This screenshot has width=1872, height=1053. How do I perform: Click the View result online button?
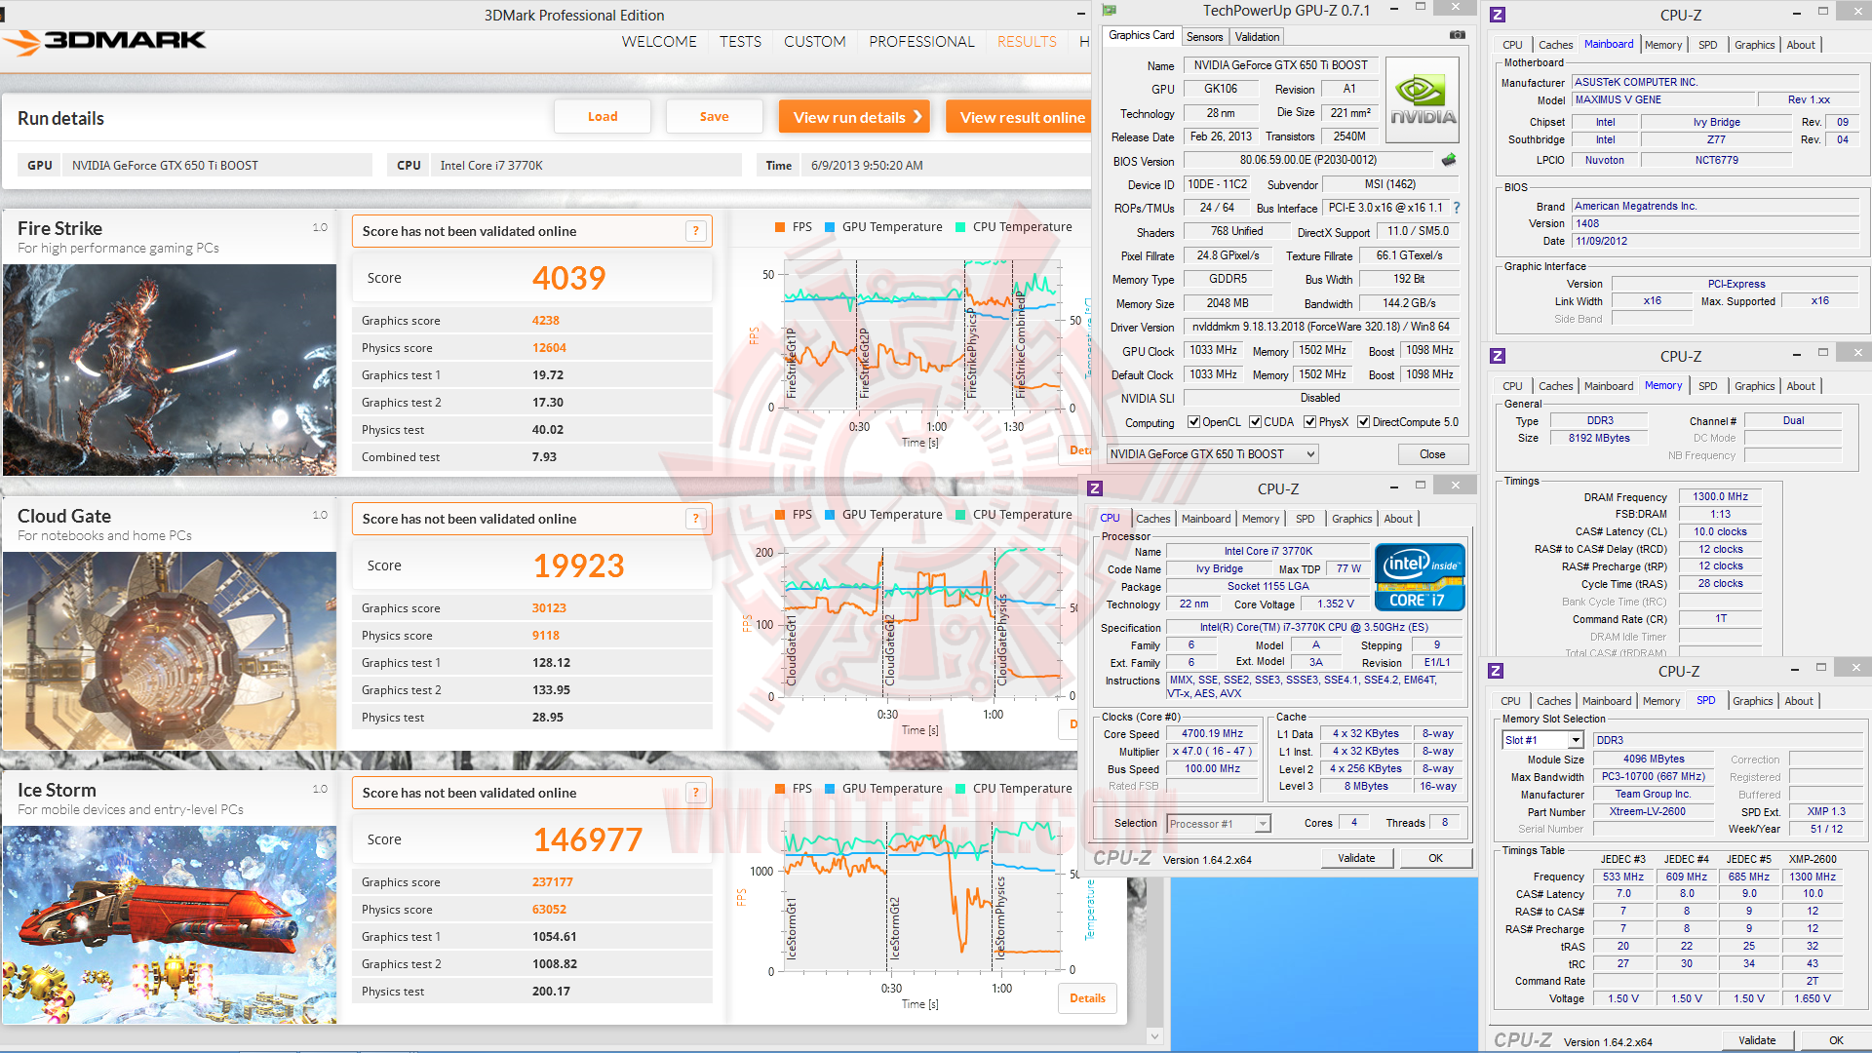click(1022, 117)
